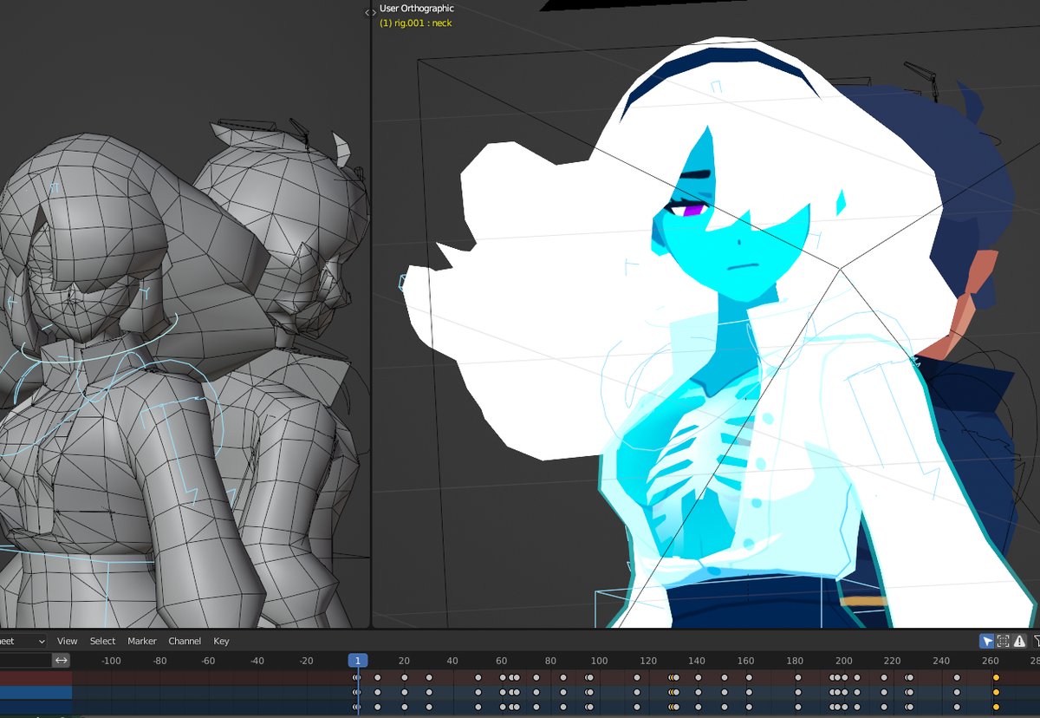The image size is (1040, 718).
Task: Open the Dope Sheet mode dropdown
Action: tap(23, 641)
